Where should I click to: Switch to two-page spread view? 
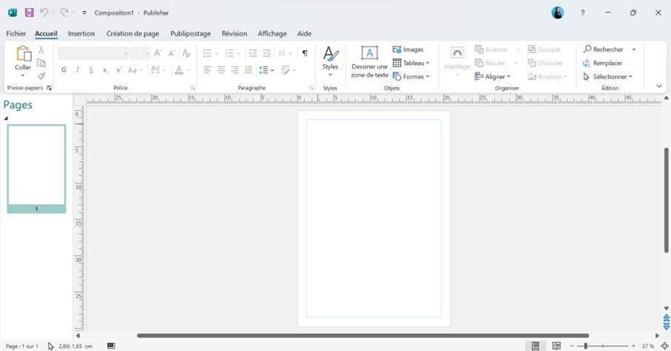[x=556, y=346]
